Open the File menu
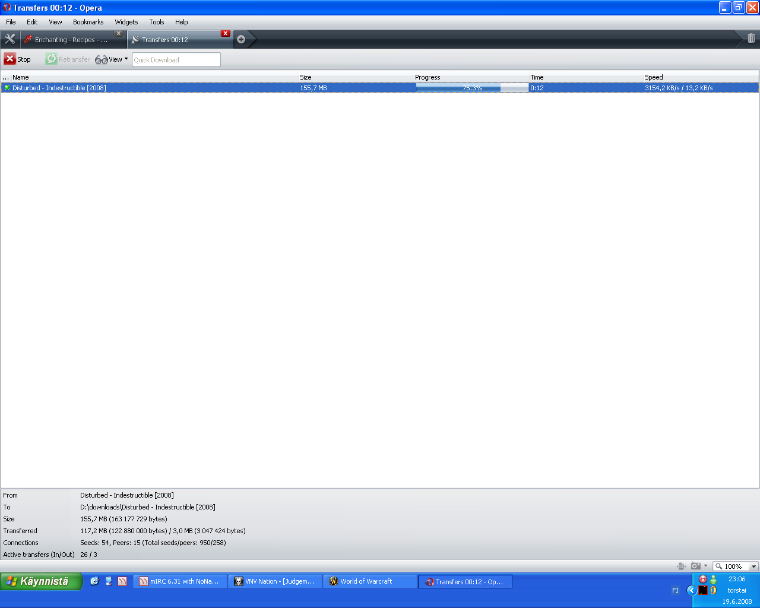Viewport: 760px width, 608px height. [x=11, y=22]
